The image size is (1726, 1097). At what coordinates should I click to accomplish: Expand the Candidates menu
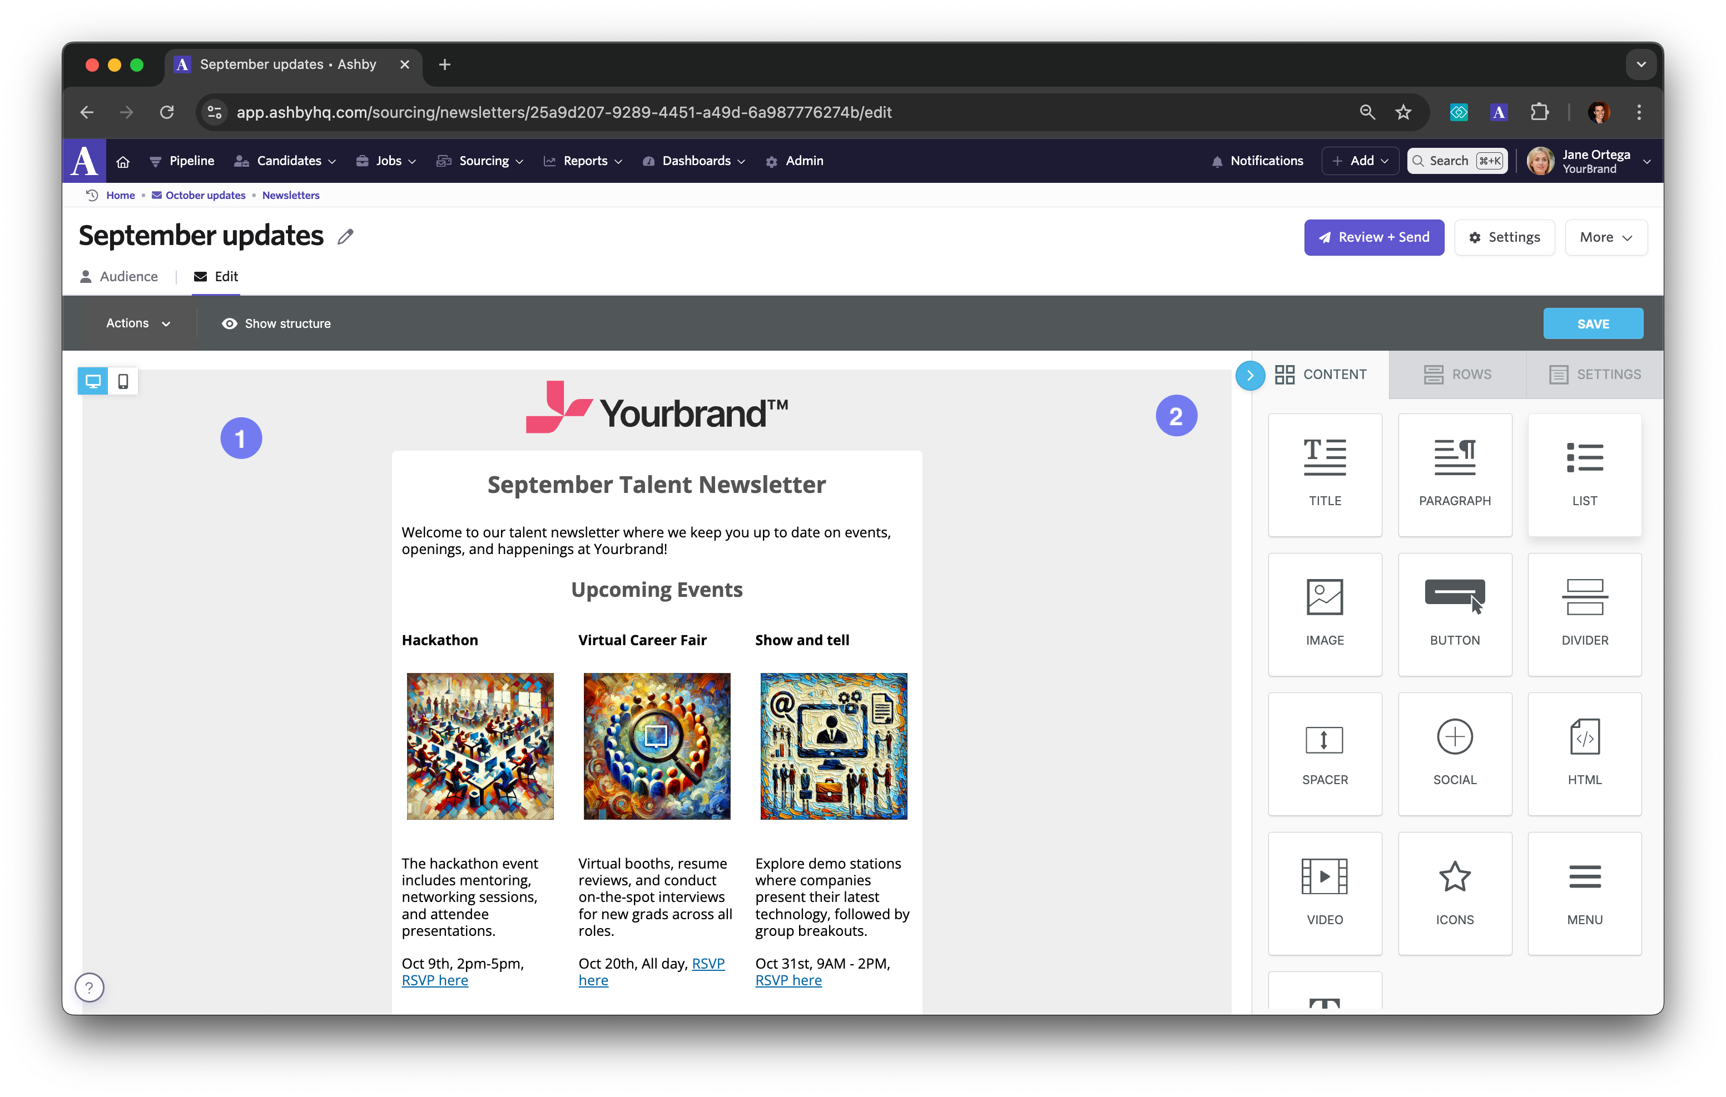(285, 161)
